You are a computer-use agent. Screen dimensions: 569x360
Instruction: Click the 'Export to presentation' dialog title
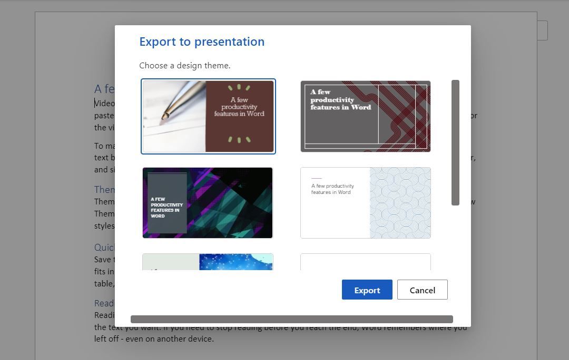[x=202, y=42]
